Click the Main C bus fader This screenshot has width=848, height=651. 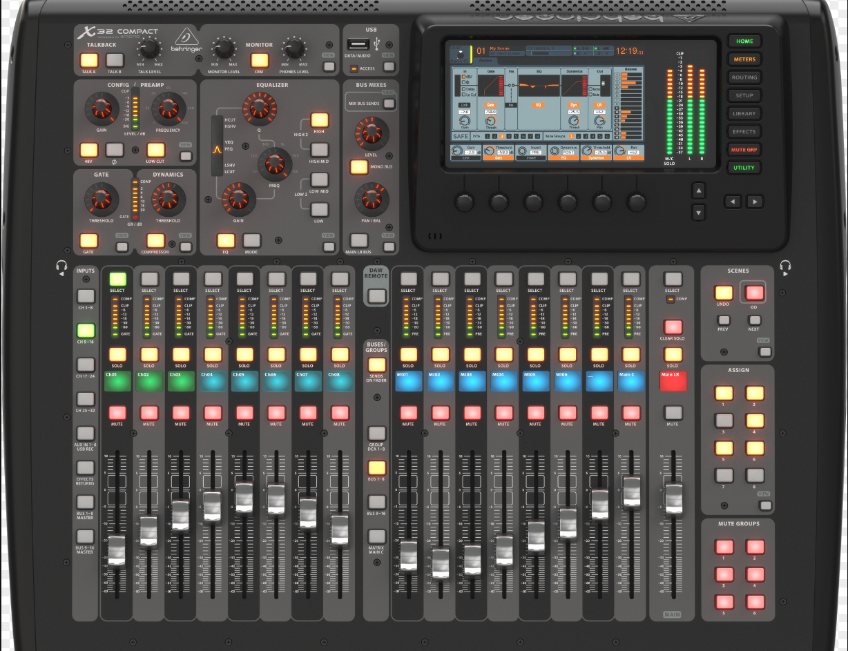click(x=630, y=492)
